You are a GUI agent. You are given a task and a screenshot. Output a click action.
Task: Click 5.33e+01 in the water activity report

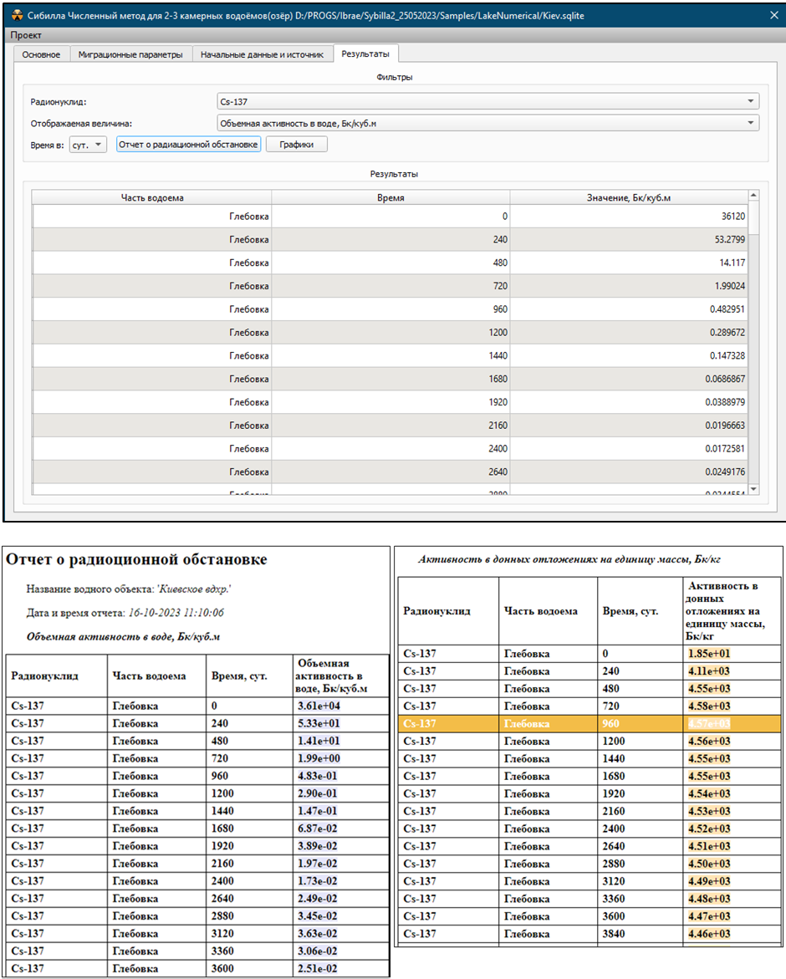click(319, 723)
